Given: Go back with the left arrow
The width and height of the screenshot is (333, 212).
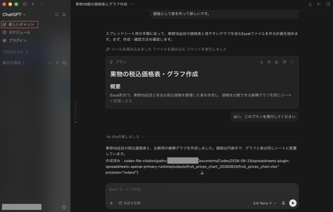Looking at the screenshot, I should pos(33,4).
